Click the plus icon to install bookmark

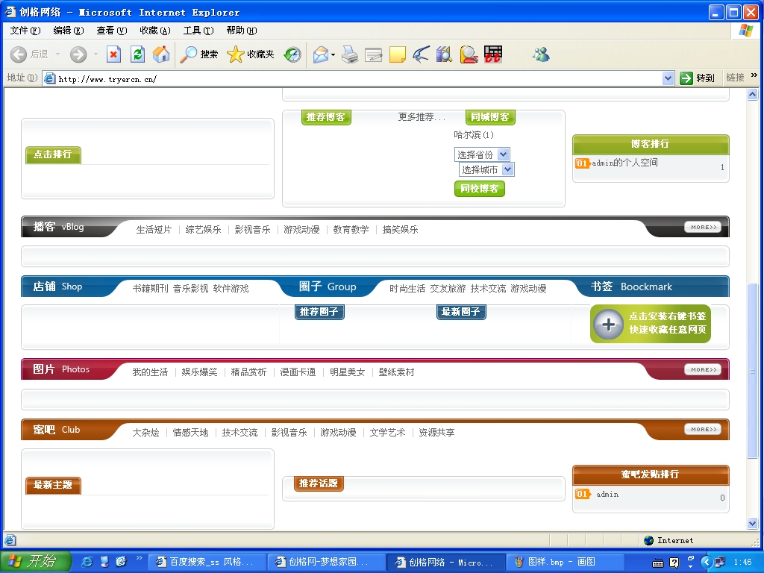pyautogui.click(x=608, y=324)
